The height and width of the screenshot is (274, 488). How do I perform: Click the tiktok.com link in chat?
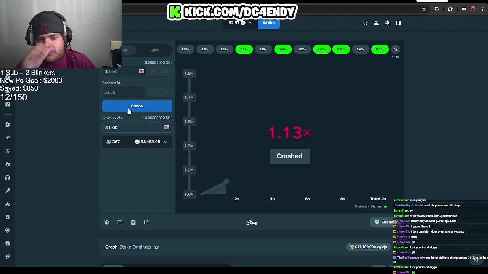click(x=435, y=216)
